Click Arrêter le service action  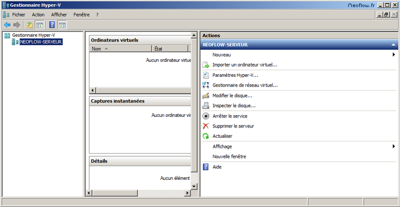click(x=230, y=116)
